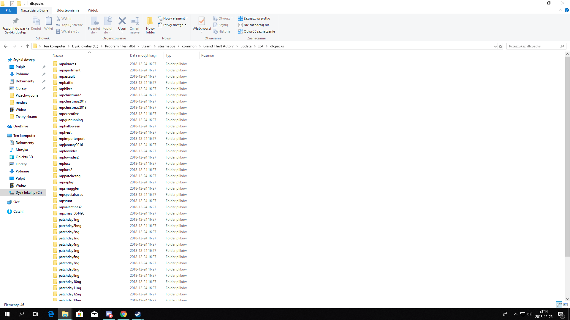
Task: Open the recent locations dropdown arrow
Action: tap(21, 46)
